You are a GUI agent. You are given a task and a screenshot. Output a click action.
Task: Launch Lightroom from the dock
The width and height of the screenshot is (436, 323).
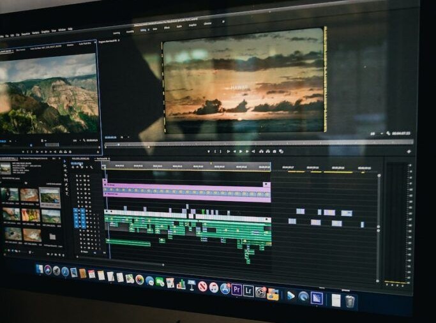point(248,291)
